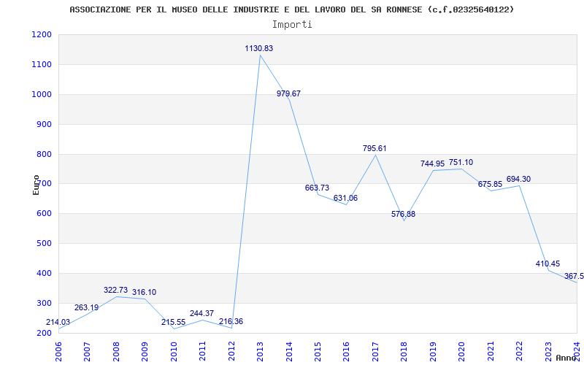Image resolution: width=584 pixels, height=365 pixels.
Task: Click data label 694.30
Action: click(x=518, y=179)
